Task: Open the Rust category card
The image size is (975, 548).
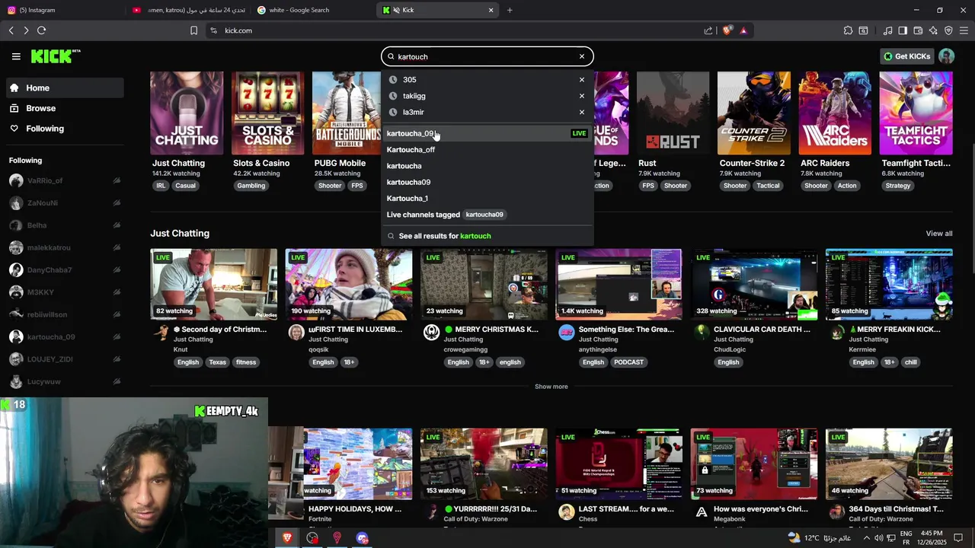Action: click(x=673, y=113)
